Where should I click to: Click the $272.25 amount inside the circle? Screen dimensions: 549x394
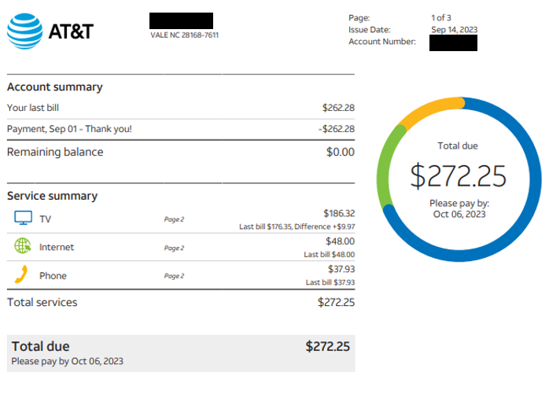tap(459, 176)
